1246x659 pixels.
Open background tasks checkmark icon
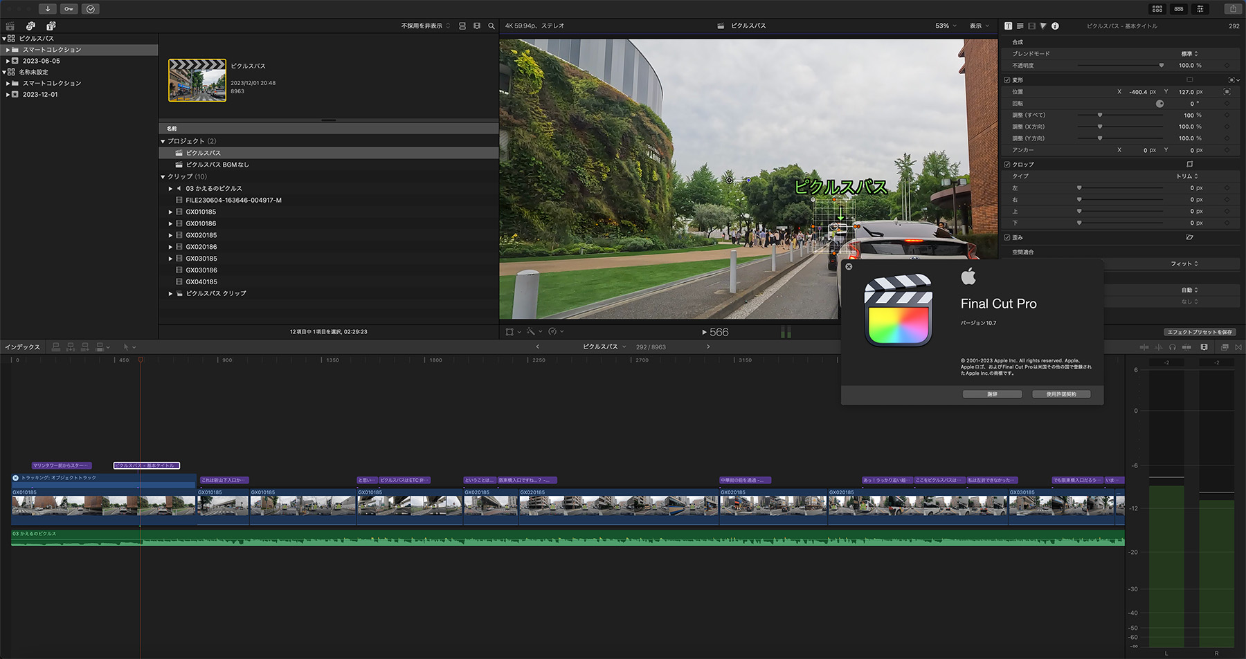(x=91, y=9)
